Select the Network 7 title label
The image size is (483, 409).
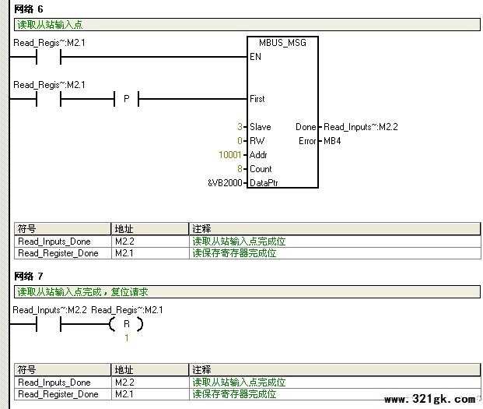(29, 276)
